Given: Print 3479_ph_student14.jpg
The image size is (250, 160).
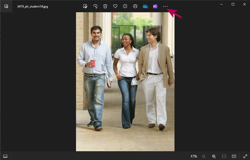Looking at the screenshot, I should 135,6.
